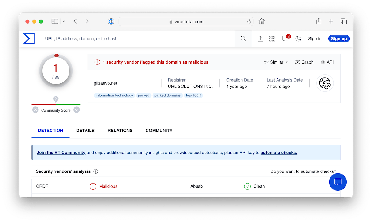Click the CRDF Malicious alert icon

pos(93,186)
